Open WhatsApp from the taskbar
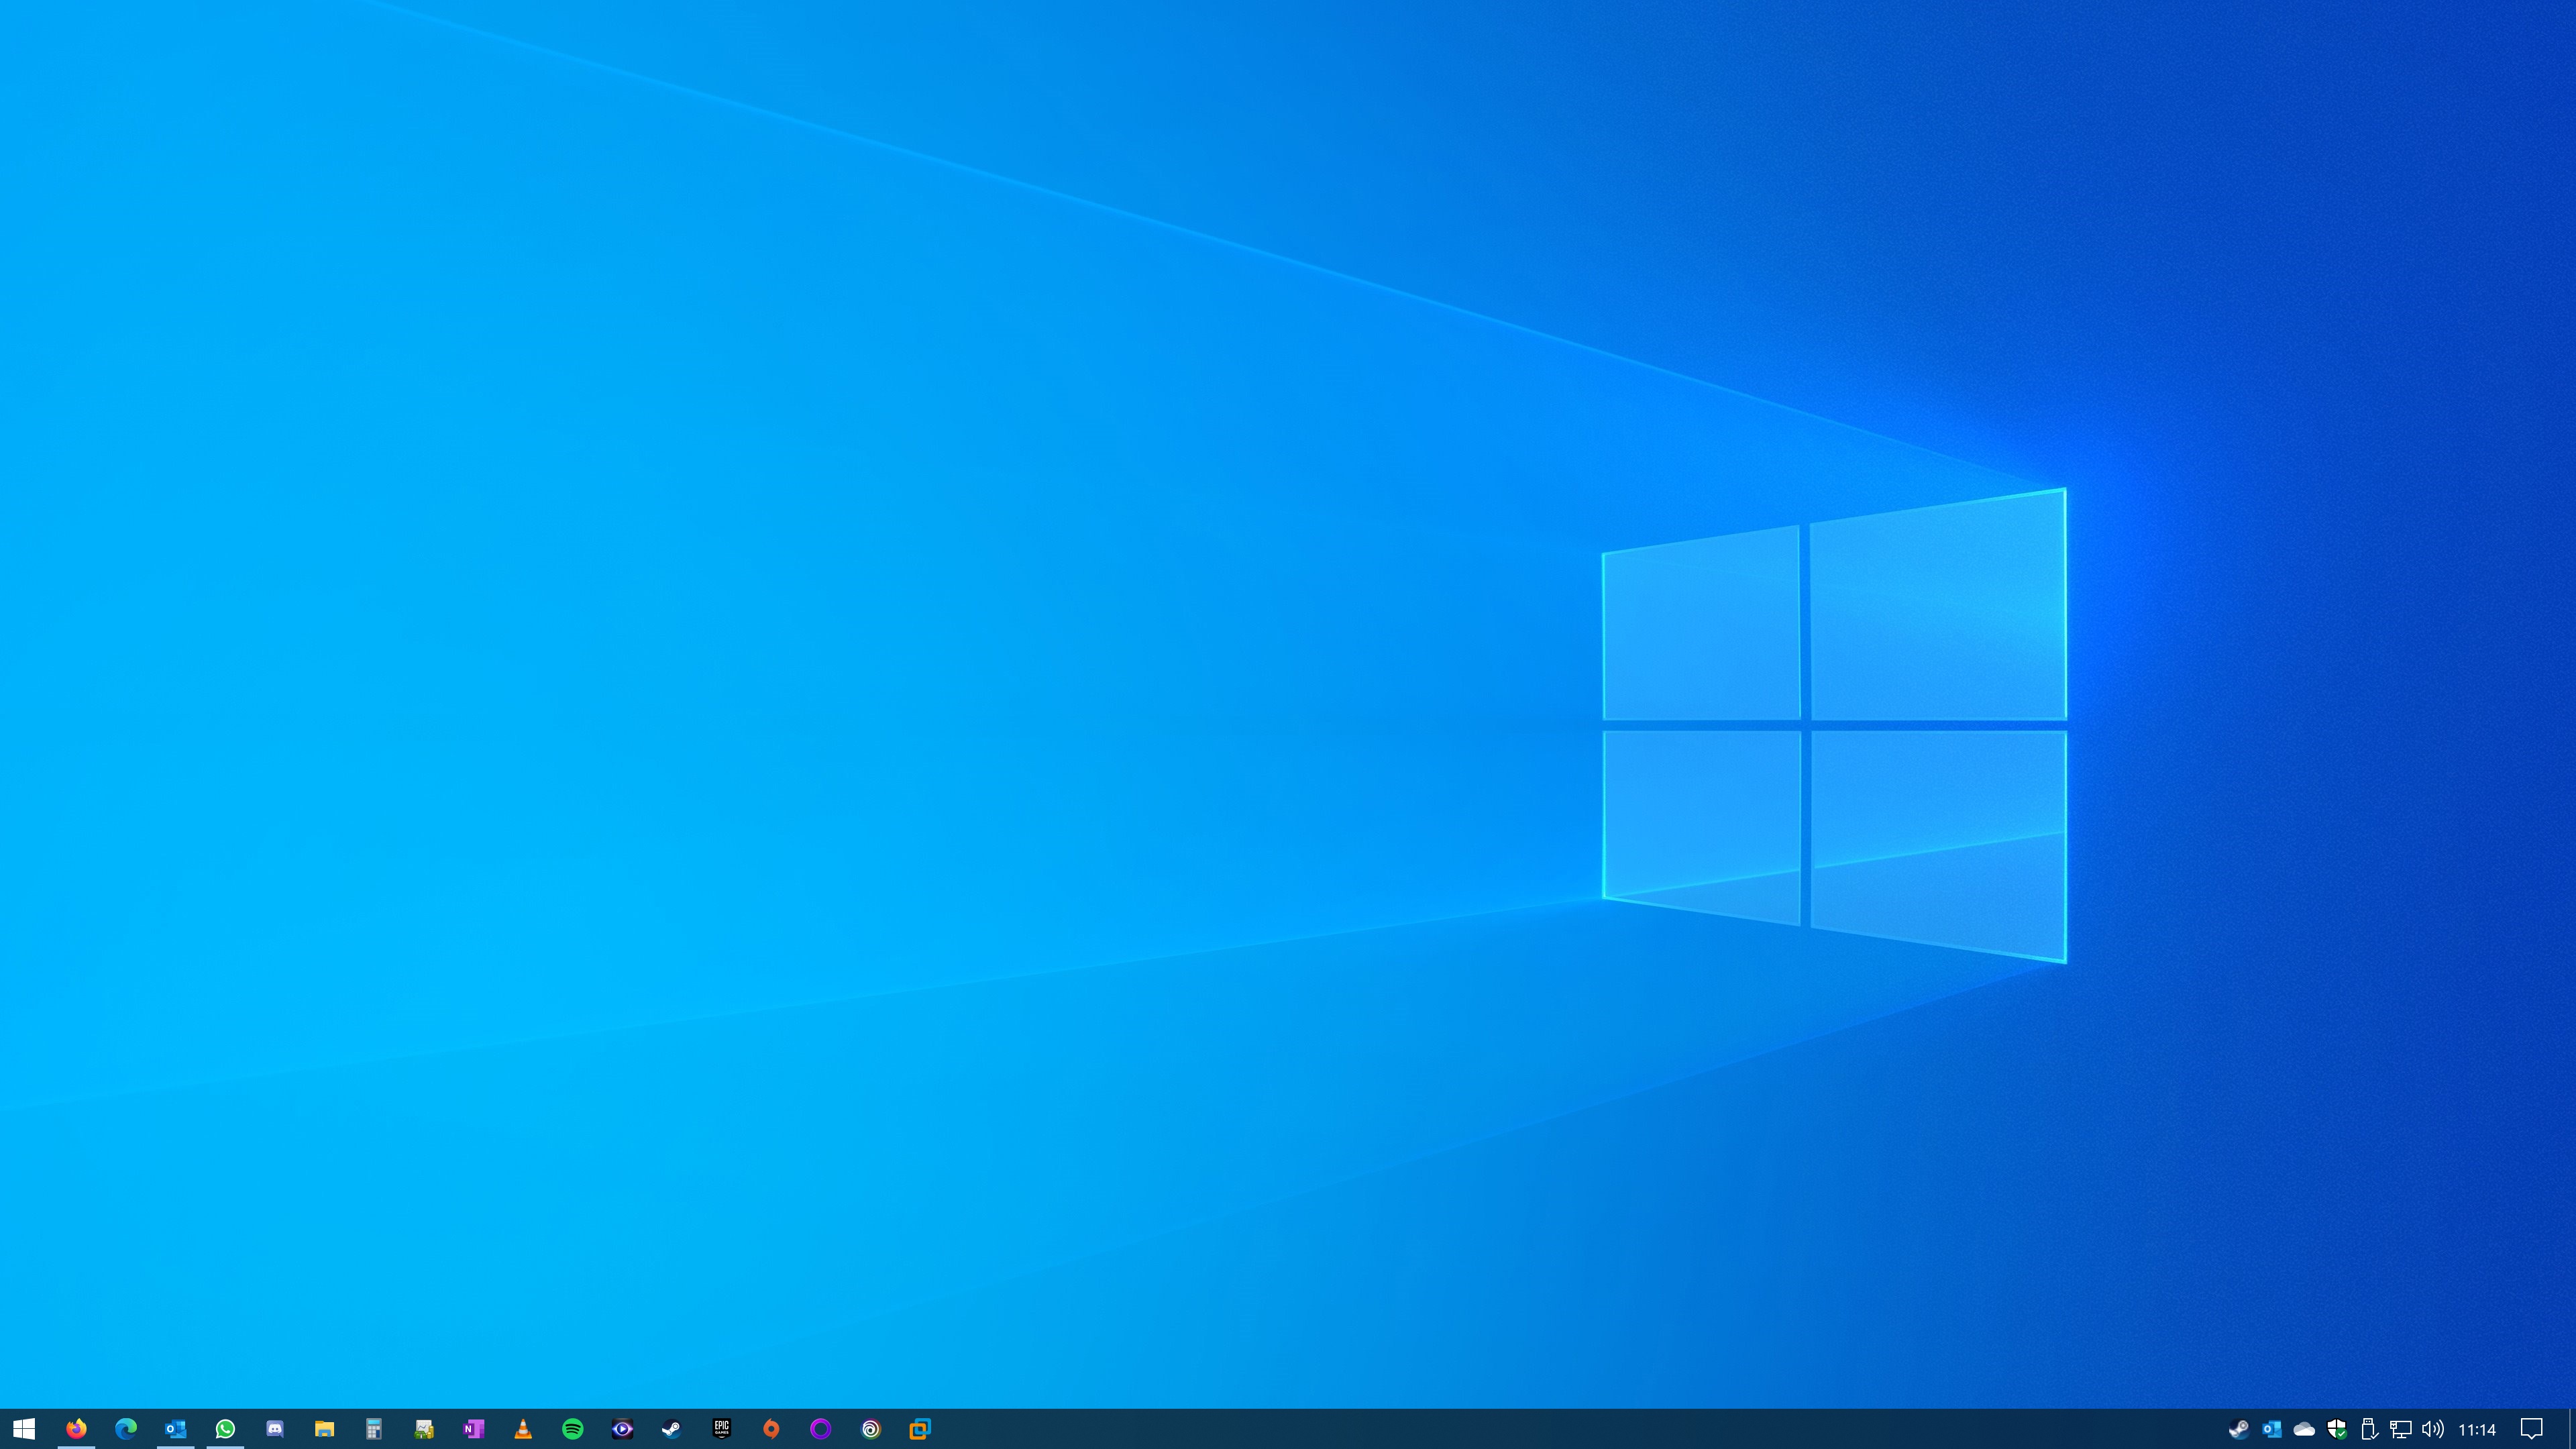The image size is (2576, 1449). click(225, 1429)
